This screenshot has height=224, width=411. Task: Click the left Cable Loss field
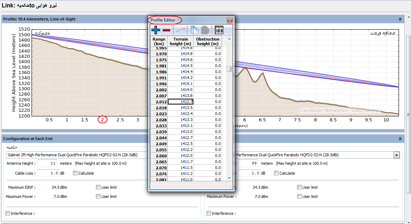coord(48,173)
